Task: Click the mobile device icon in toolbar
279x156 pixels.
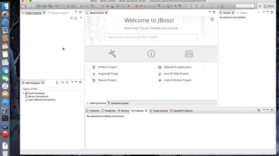Action: click(x=112, y=6)
